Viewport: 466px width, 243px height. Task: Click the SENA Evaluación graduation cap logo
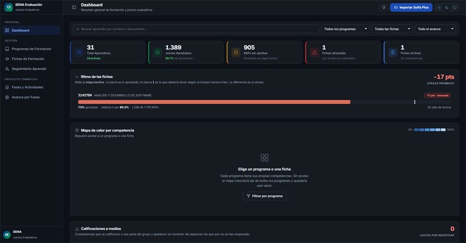point(8,7)
